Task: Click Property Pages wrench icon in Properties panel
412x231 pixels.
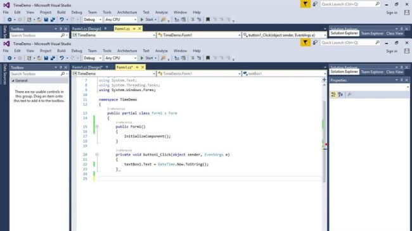Action: 349,94
